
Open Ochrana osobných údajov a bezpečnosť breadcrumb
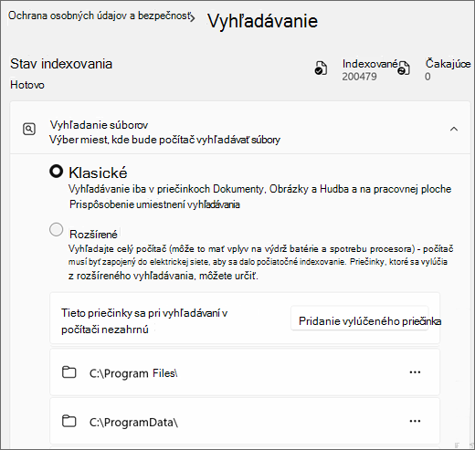click(100, 16)
